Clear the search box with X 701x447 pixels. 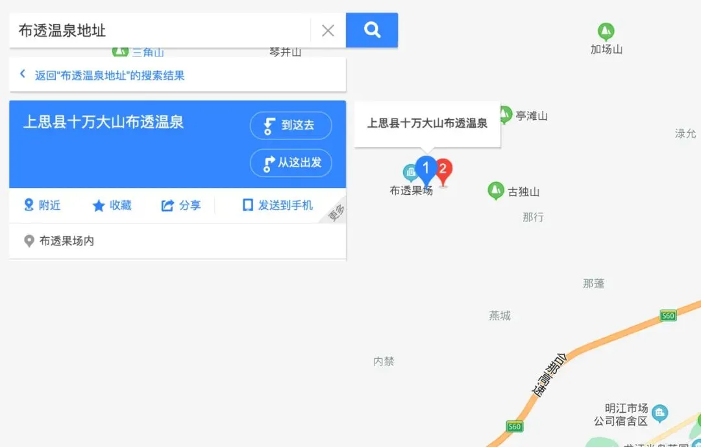coord(328,30)
